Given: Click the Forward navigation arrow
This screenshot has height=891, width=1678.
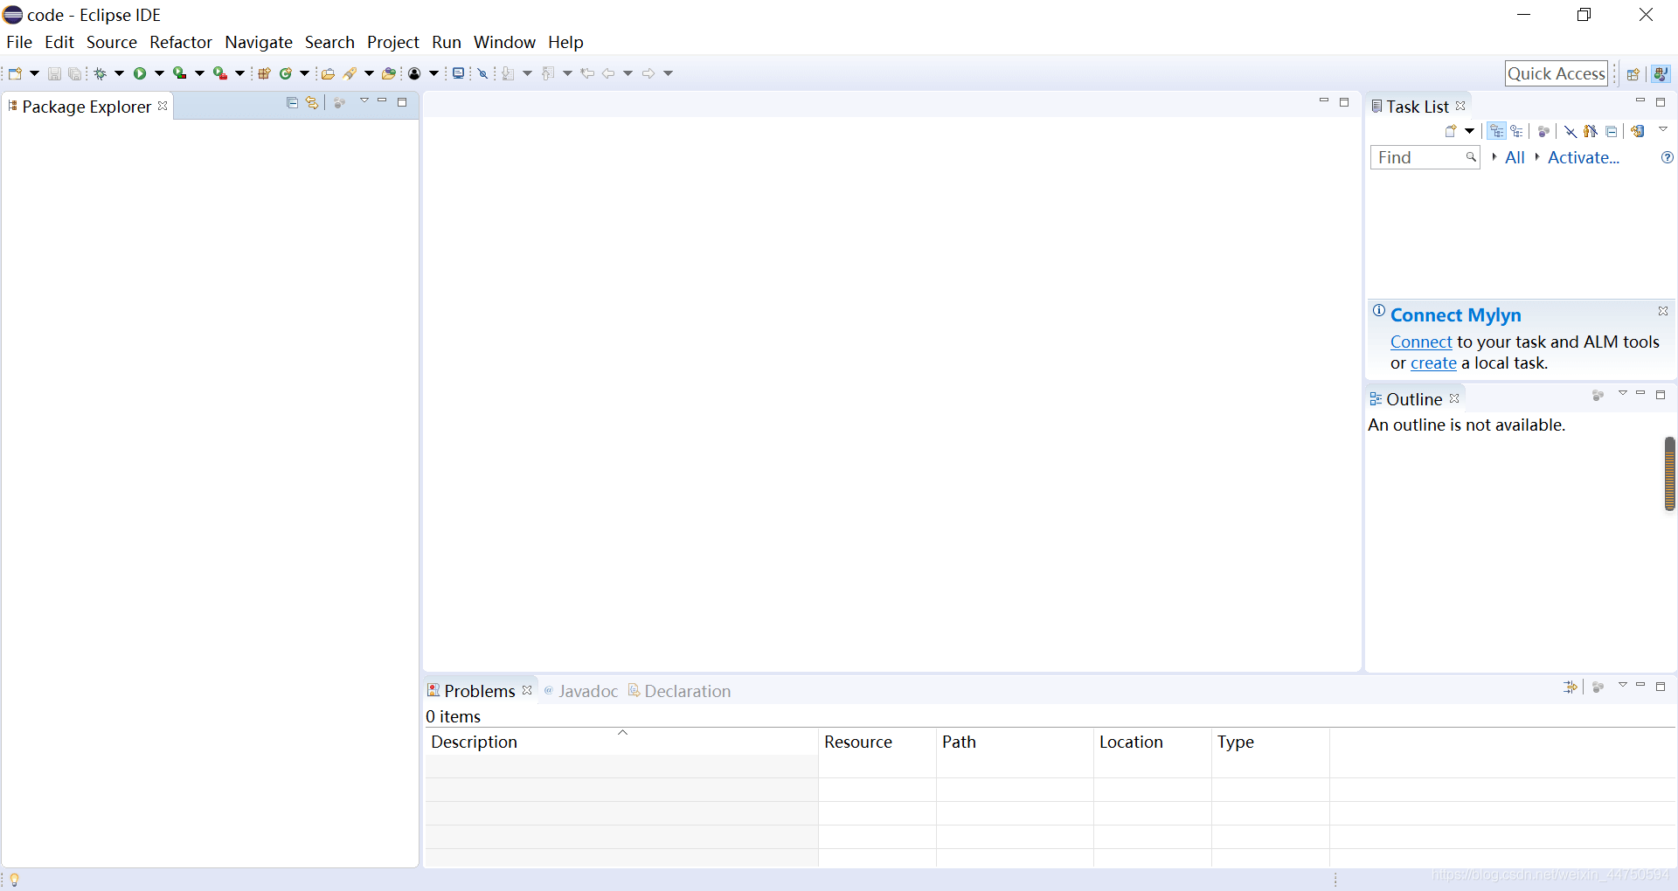Looking at the screenshot, I should [648, 73].
